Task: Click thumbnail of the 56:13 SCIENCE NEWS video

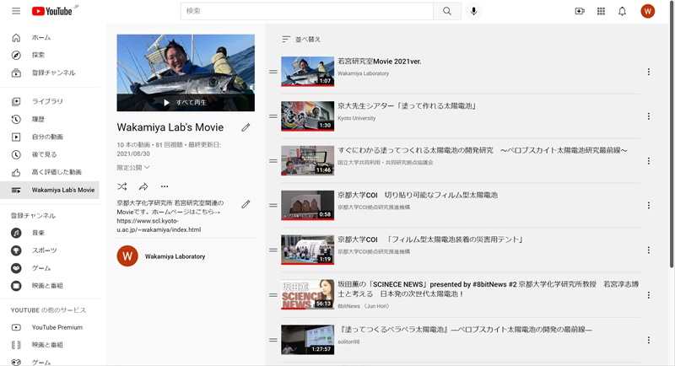Action: (307, 294)
